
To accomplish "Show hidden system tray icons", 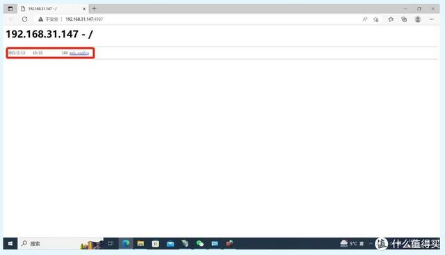I will (x=371, y=244).
